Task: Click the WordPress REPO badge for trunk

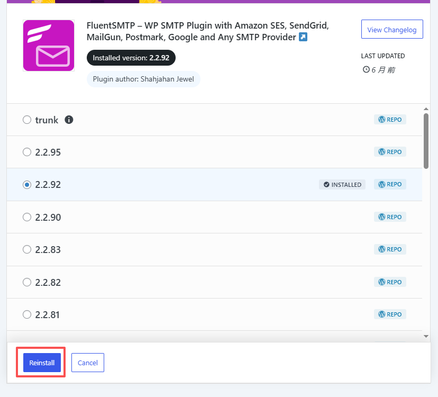Action: [390, 120]
